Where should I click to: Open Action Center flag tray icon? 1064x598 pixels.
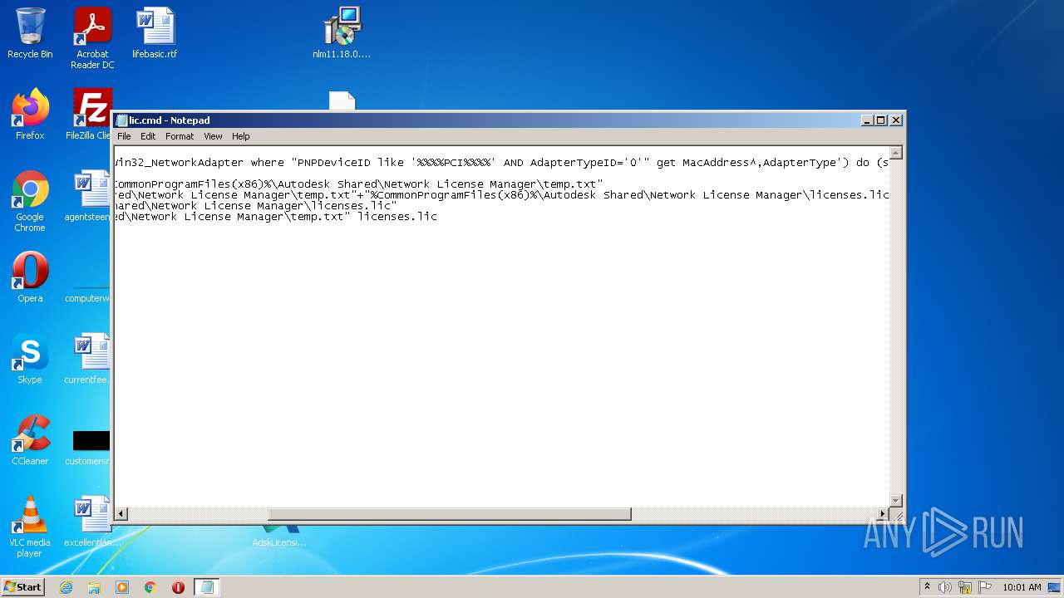coord(985,587)
